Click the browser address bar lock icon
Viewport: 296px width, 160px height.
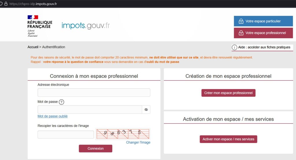pos(6,4)
